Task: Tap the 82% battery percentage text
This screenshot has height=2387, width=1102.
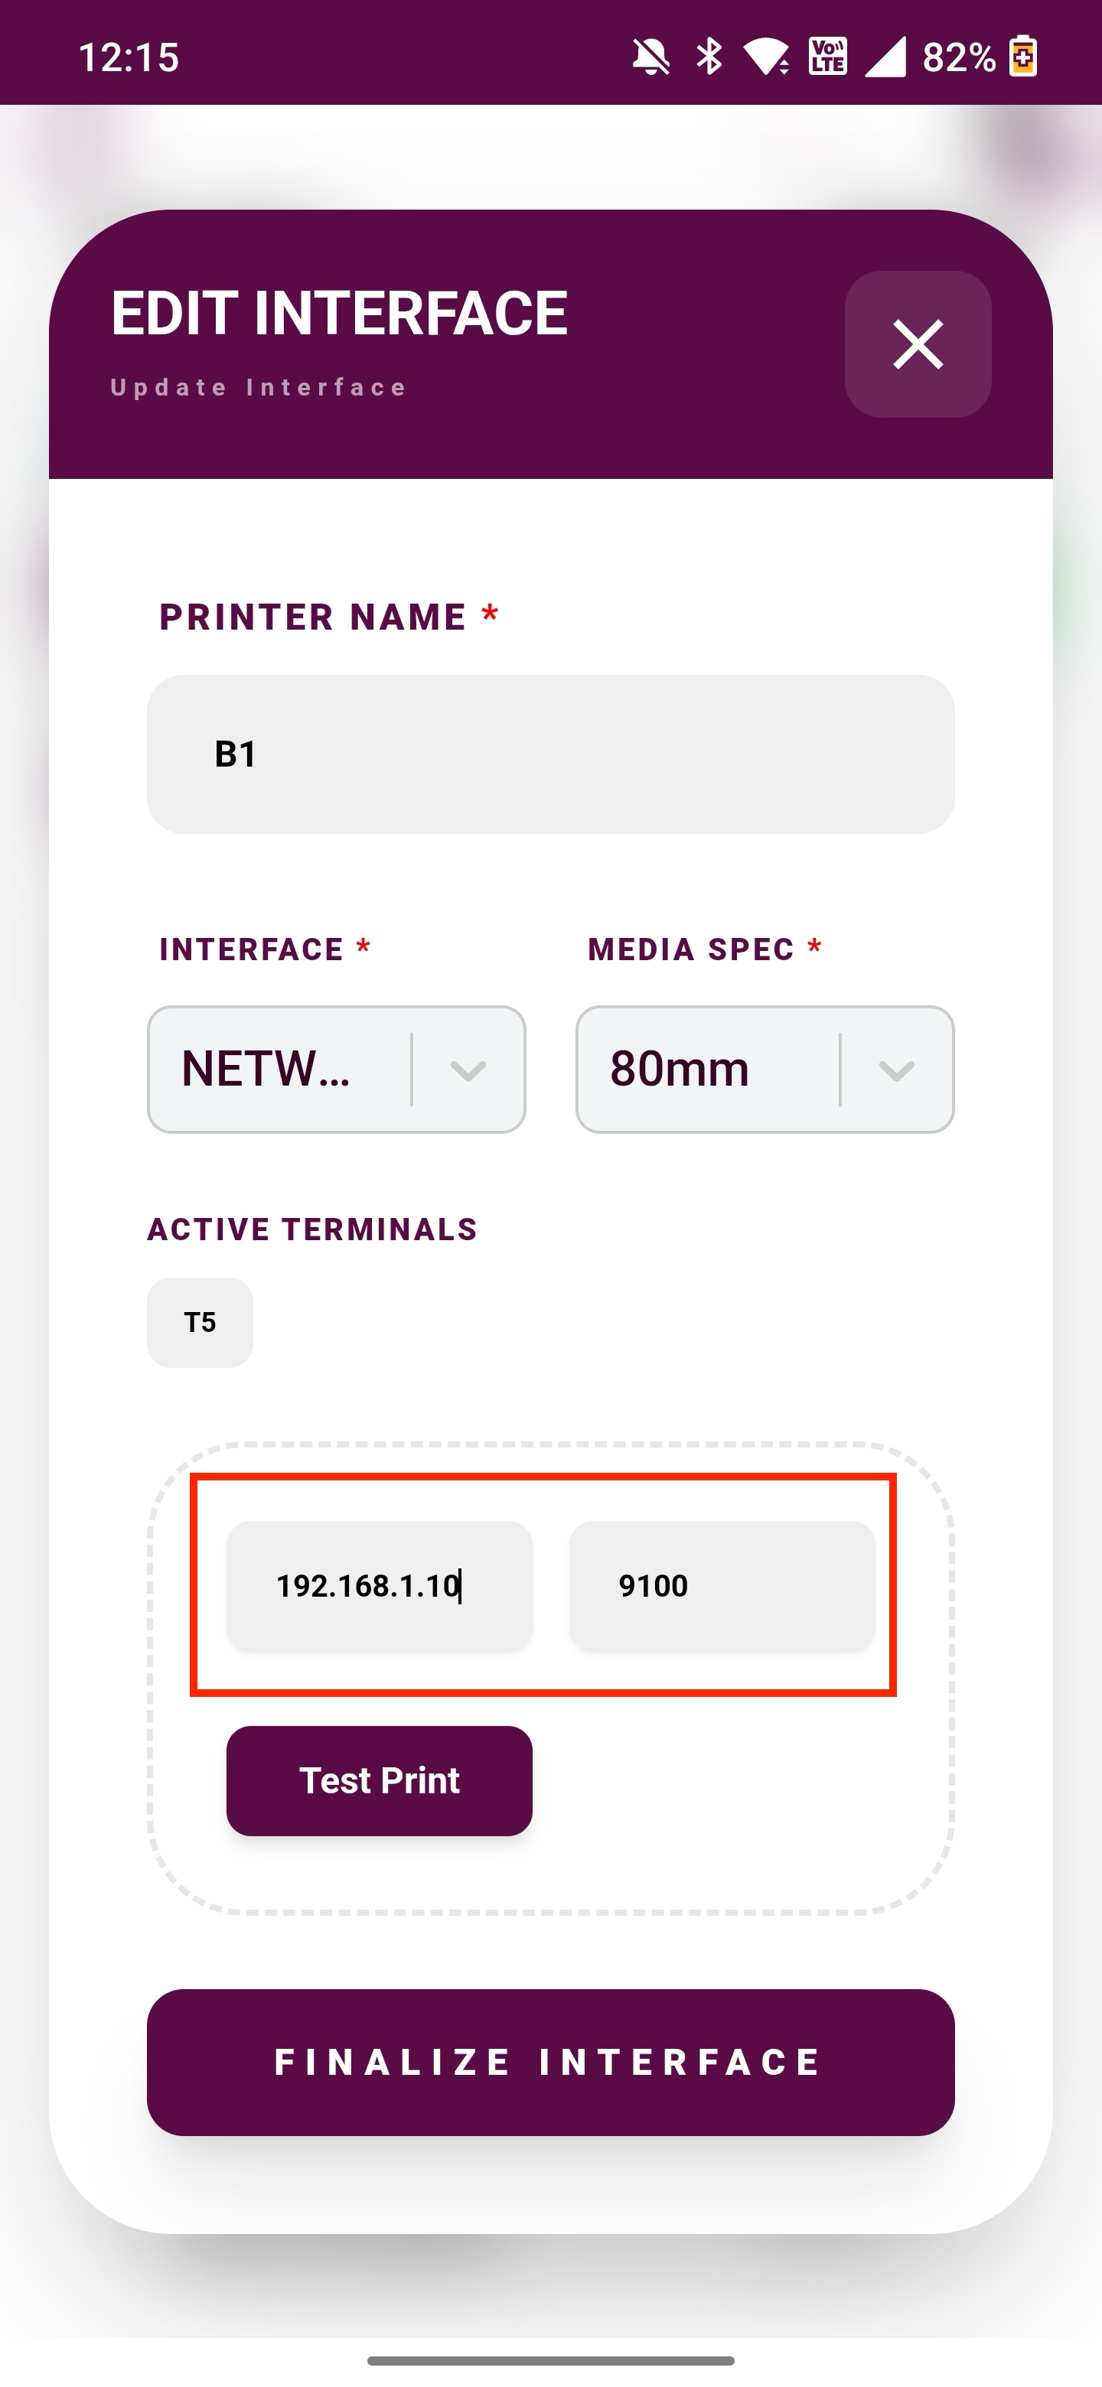Action: [958, 57]
